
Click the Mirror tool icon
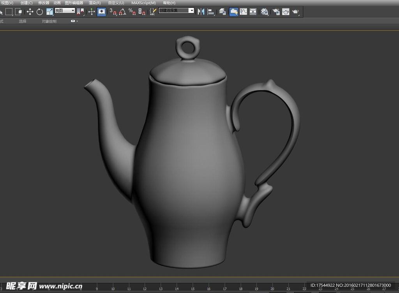[x=201, y=12]
